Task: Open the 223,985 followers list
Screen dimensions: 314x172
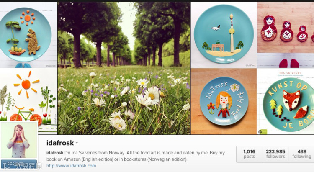Action: [x=275, y=154]
